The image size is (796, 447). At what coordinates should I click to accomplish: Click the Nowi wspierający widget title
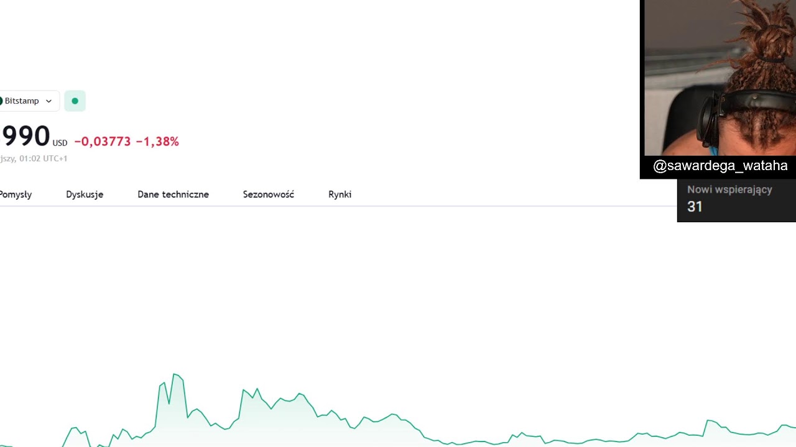pos(729,190)
